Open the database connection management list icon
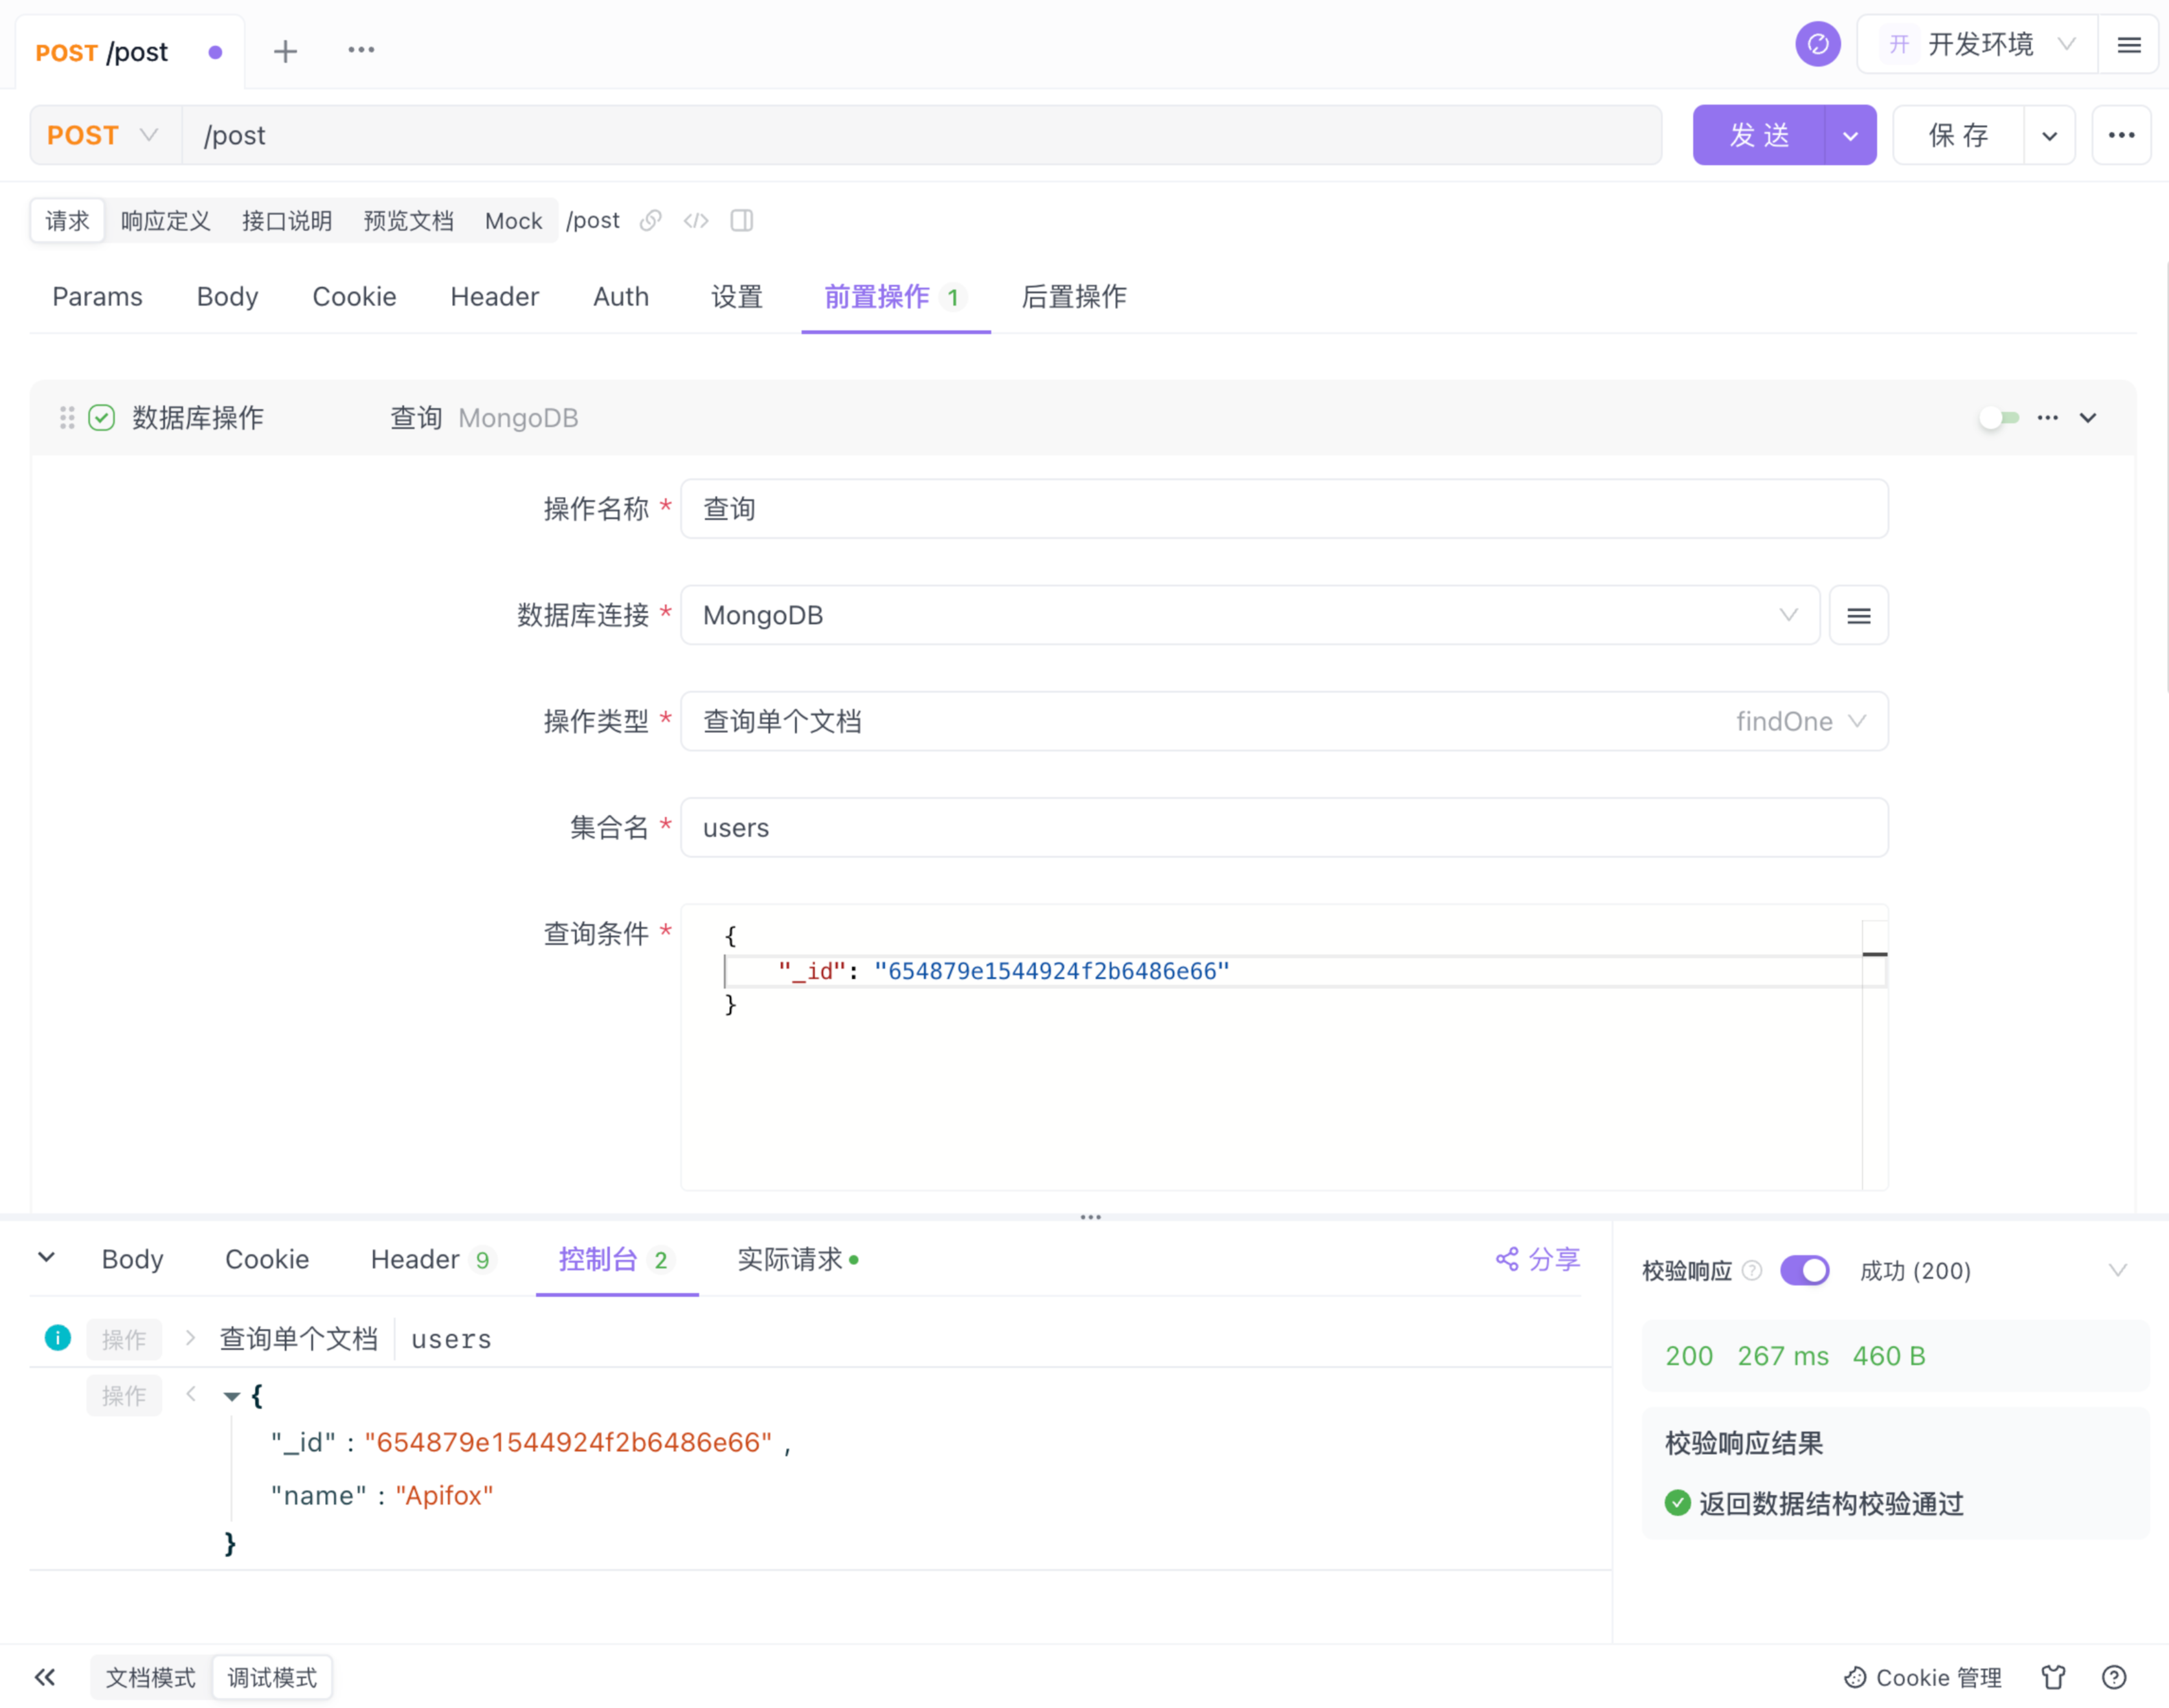 (x=1858, y=615)
